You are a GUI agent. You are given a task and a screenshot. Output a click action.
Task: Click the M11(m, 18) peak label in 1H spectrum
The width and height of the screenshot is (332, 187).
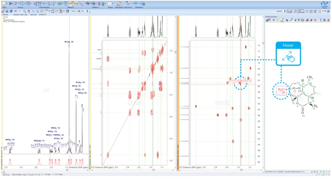click(69, 42)
